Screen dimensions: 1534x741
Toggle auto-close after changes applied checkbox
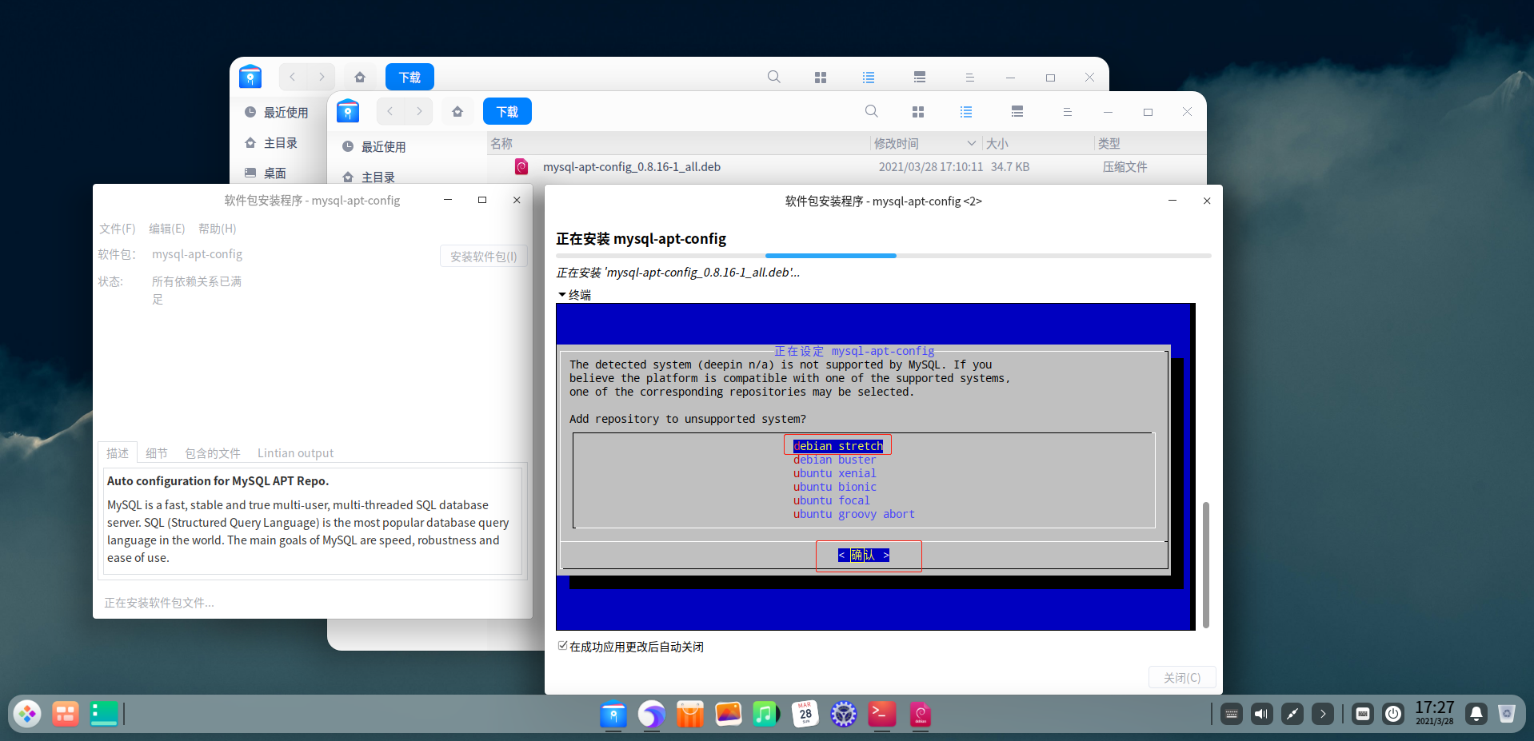pos(563,646)
